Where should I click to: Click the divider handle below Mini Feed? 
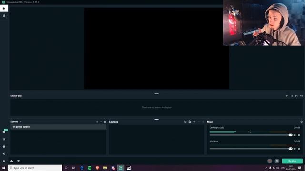coord(157,119)
